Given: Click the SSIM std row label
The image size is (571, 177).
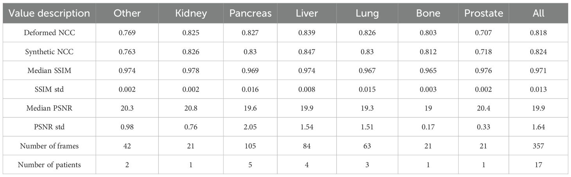Looking at the screenshot, I should pos(49,90).
